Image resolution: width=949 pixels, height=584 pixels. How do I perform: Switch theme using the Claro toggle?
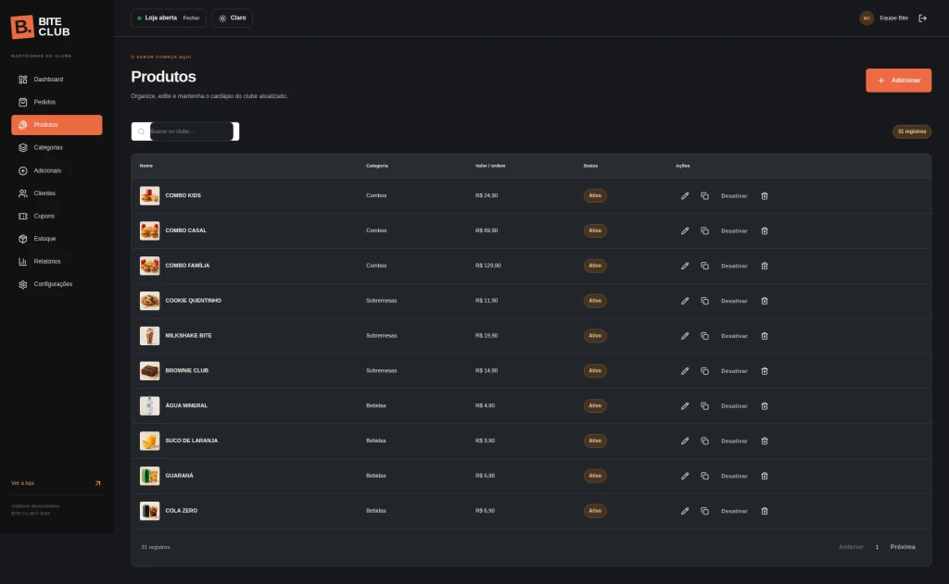233,19
